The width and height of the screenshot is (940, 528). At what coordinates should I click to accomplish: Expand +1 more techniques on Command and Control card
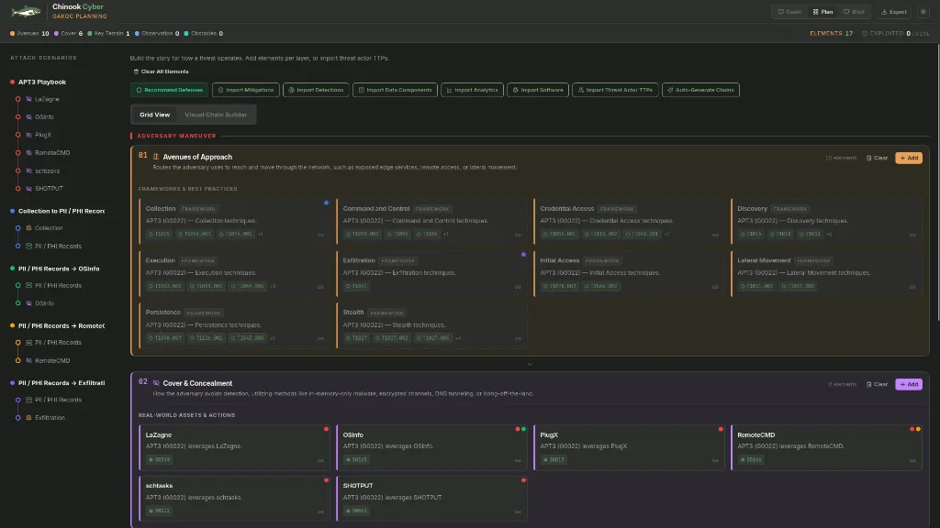pyautogui.click(x=445, y=234)
